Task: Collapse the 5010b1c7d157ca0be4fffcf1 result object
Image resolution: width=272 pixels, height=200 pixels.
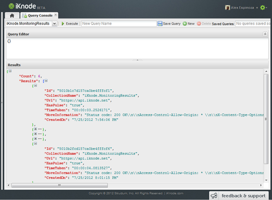Action: (x=35, y=85)
